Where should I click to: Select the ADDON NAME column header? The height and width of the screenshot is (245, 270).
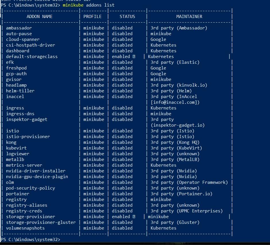pyautogui.click(x=39, y=17)
